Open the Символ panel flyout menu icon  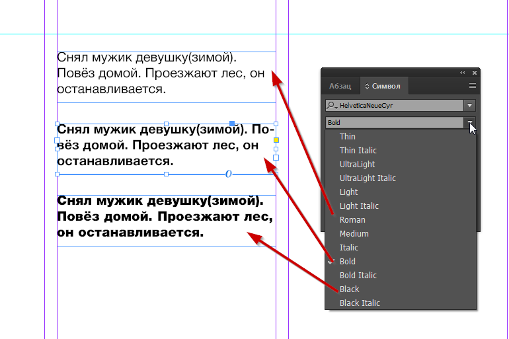coord(472,86)
